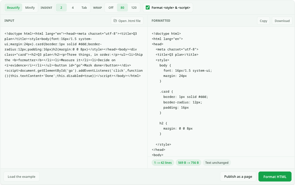Click the INDENT label
Viewport: 295px width, 185px height.
click(46, 8)
